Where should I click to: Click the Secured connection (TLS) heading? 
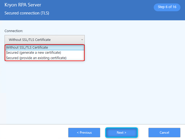tap(27, 13)
